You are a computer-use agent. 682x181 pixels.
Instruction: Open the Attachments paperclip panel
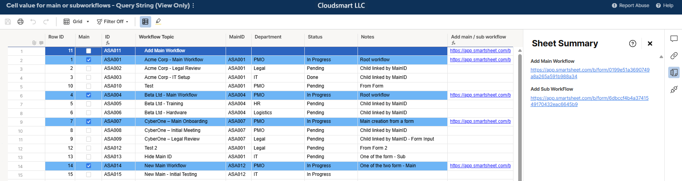coord(674,55)
